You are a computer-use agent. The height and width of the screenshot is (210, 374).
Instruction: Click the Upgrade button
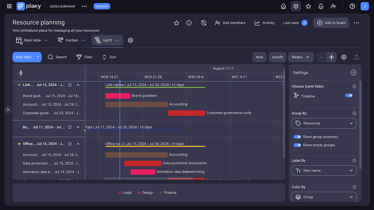102,6
